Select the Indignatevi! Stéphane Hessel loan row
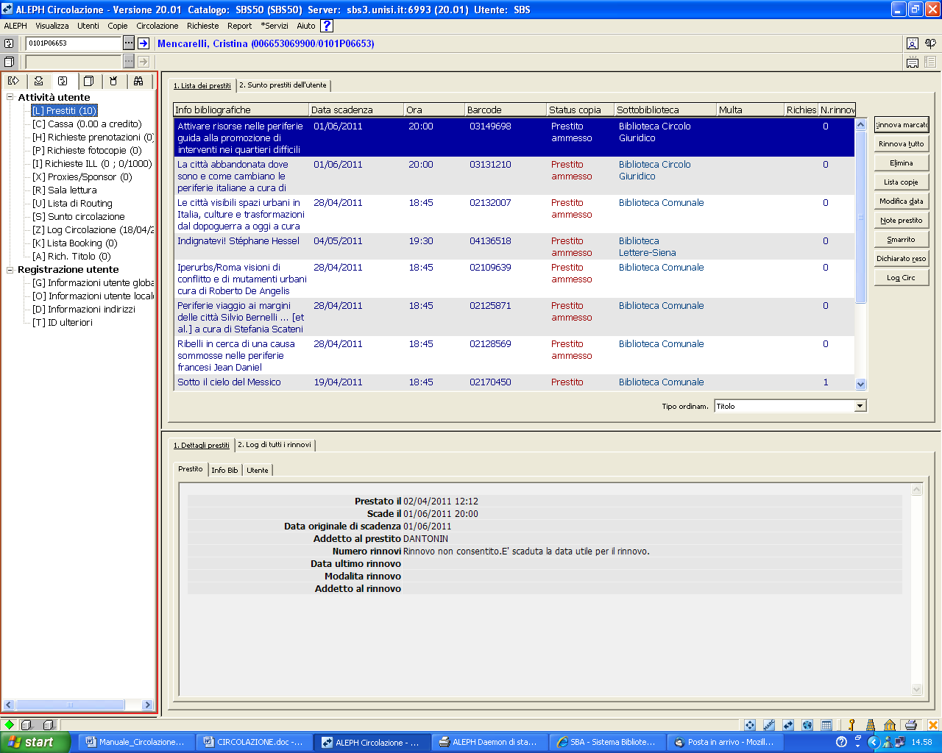 (514, 246)
